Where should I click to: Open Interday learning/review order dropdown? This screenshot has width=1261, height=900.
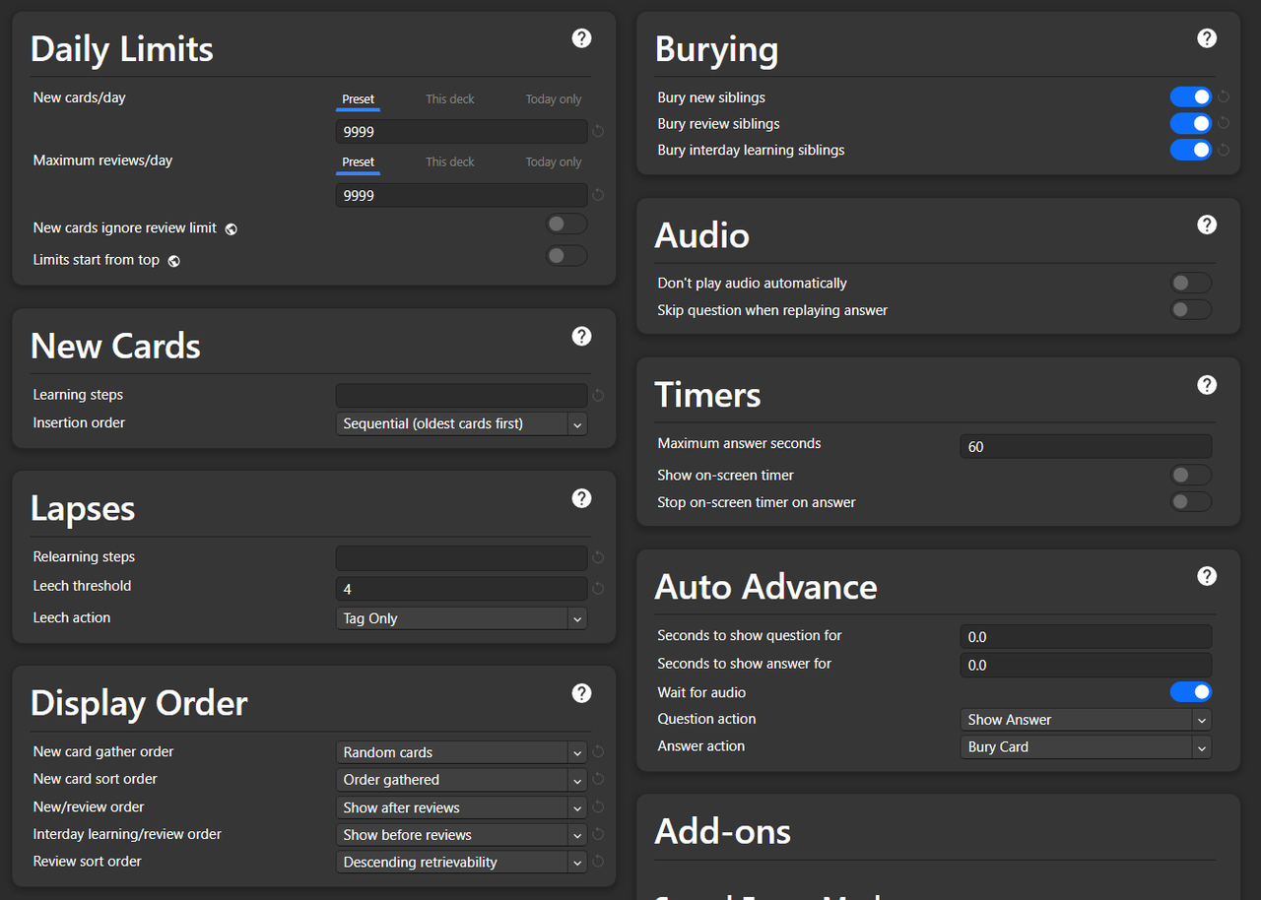[461, 835]
